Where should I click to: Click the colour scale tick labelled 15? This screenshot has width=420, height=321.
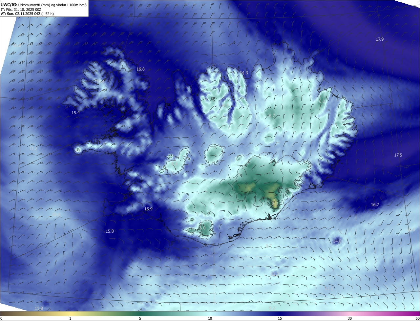click(x=280, y=318)
